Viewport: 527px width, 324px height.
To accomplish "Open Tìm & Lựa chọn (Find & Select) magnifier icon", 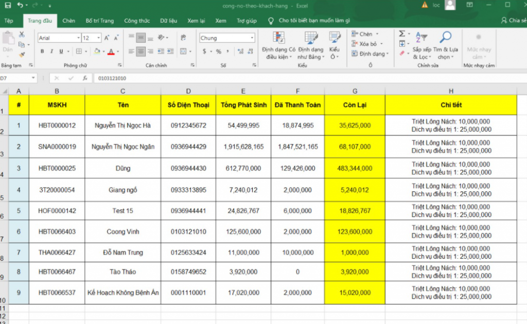I will pos(446,36).
